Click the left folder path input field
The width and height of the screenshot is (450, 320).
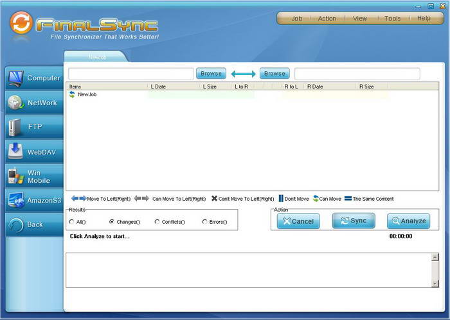[131, 74]
